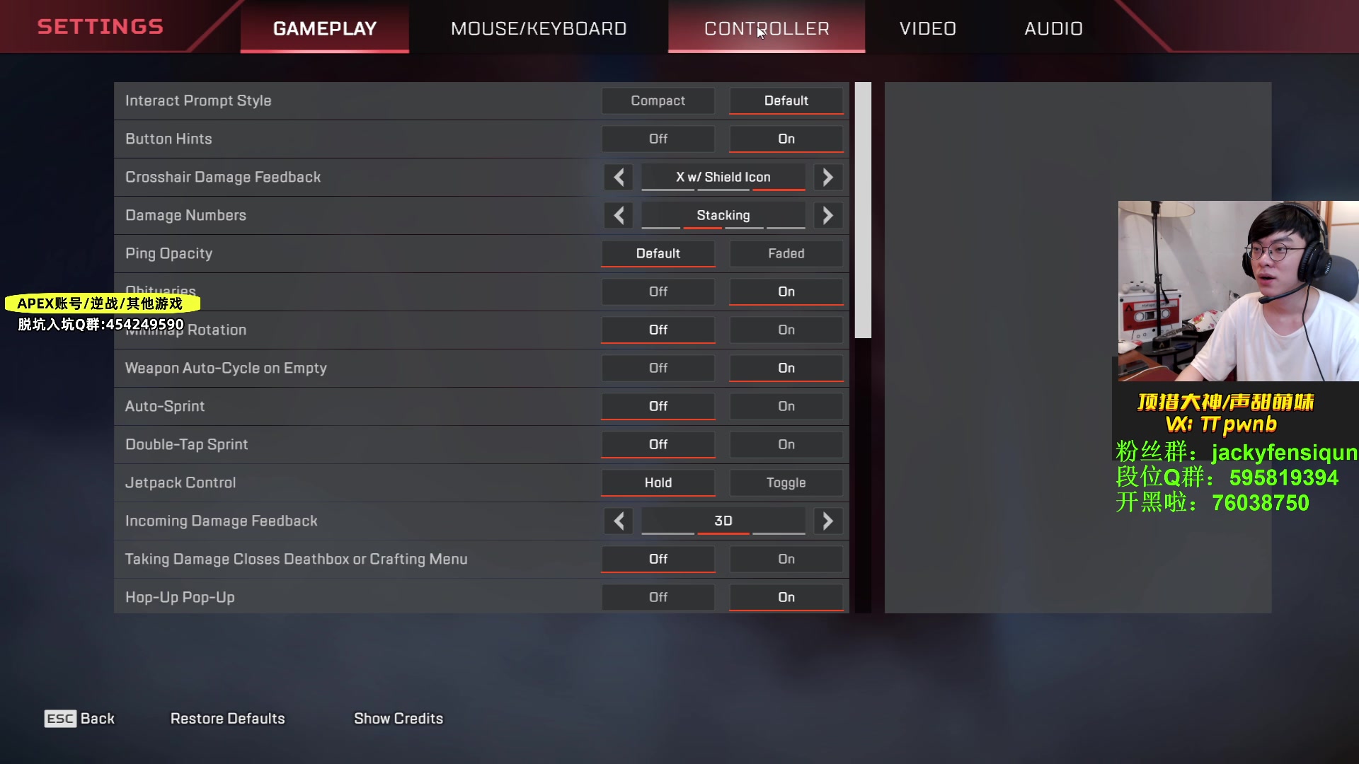Click right arrow for Incoming Damage Feedback

(x=827, y=521)
